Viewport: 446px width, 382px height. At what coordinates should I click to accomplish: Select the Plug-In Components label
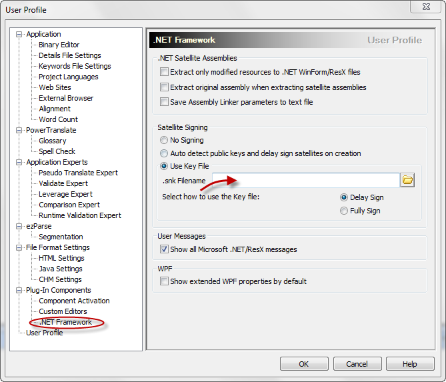click(58, 290)
